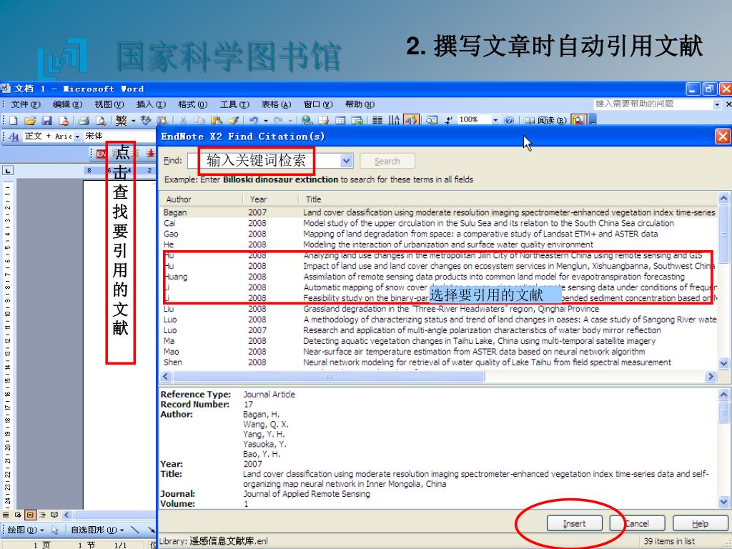Click the Text direction icon

click(395, 120)
